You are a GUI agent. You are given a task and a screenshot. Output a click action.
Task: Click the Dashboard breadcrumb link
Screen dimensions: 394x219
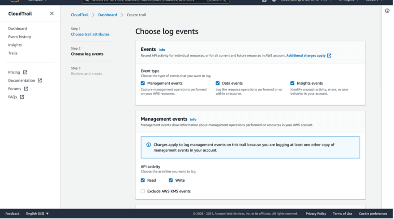[107, 15]
